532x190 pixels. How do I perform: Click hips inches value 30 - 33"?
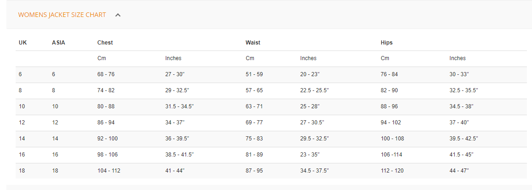459,74
